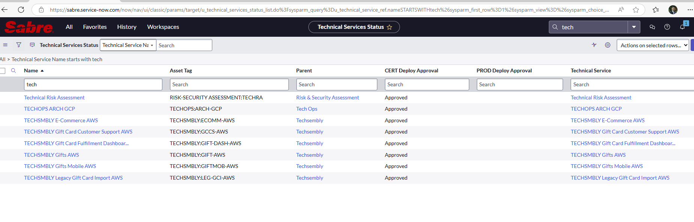This screenshot has height=222, width=694.
Task: Toggle the select-all rows checkbox
Action: [2, 71]
